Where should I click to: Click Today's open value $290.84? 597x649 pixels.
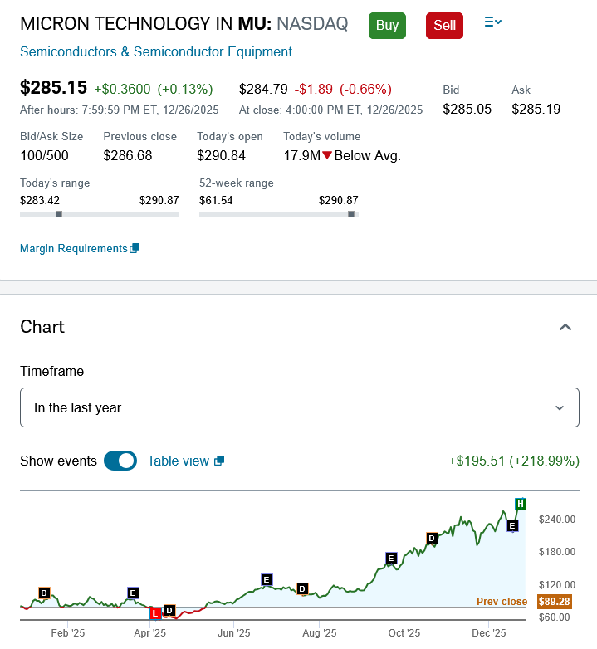pos(221,156)
